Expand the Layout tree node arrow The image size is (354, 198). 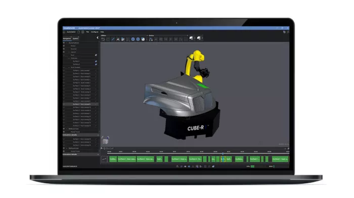click(69, 52)
